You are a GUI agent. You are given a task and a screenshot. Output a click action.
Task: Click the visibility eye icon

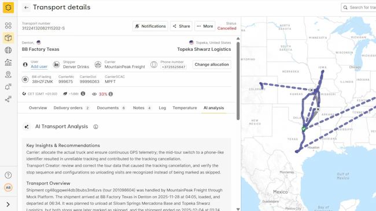tap(94, 94)
